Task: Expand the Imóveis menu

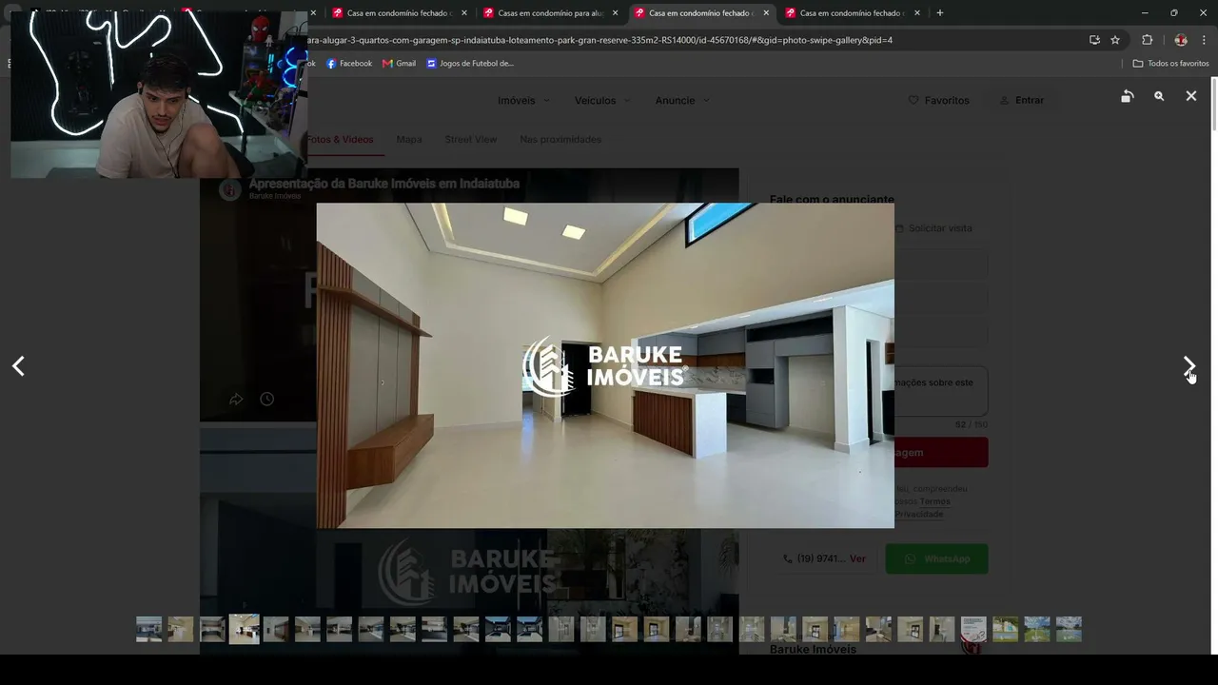Action: point(523,101)
